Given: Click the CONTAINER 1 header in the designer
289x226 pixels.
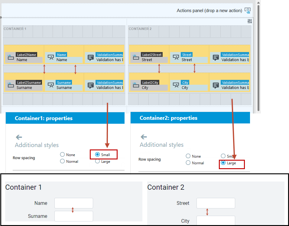Looking at the screenshot, I should pos(15,29).
